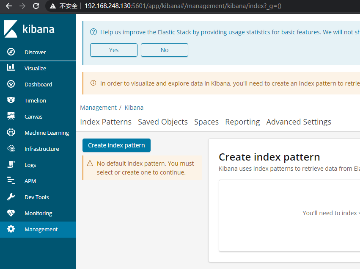Open Infrastructure via cloud server icon

click(x=11, y=149)
